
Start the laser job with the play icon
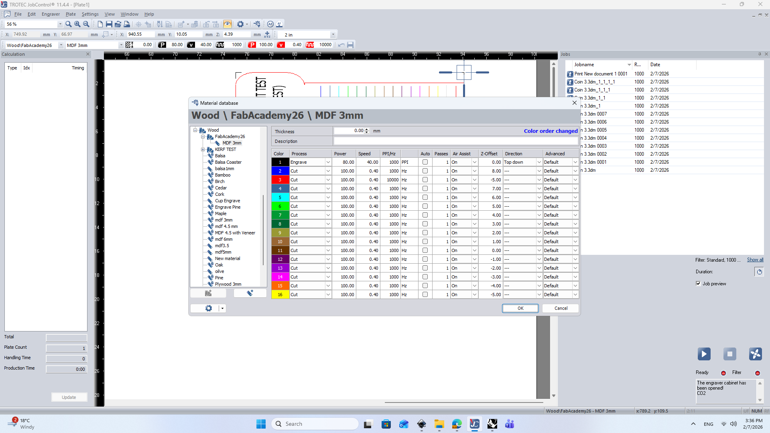(x=704, y=354)
